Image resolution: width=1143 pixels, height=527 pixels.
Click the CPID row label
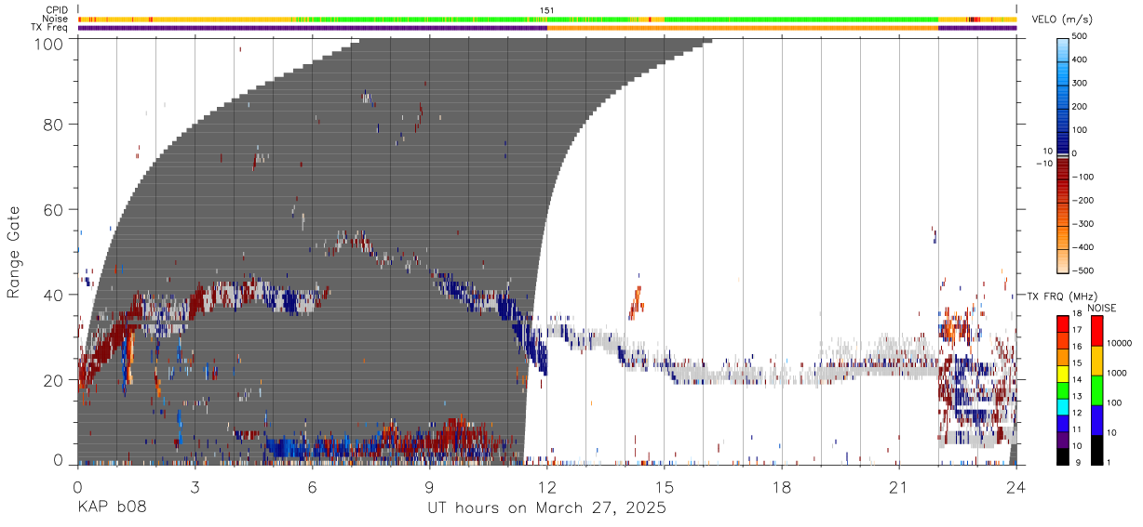pyautogui.click(x=56, y=10)
